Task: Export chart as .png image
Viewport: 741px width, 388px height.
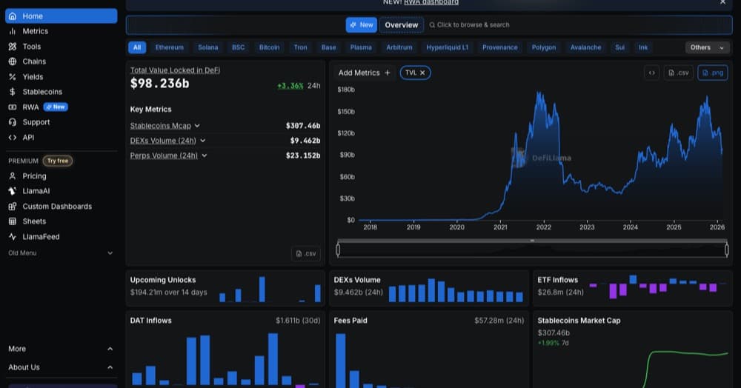Action: point(713,73)
